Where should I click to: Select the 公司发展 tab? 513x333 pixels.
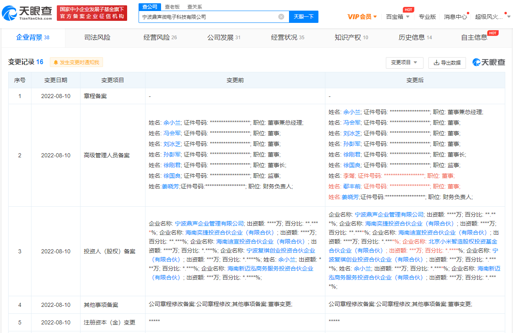pos(224,38)
